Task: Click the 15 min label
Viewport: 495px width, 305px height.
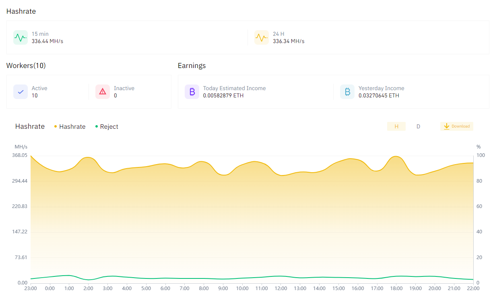Action: tap(40, 34)
